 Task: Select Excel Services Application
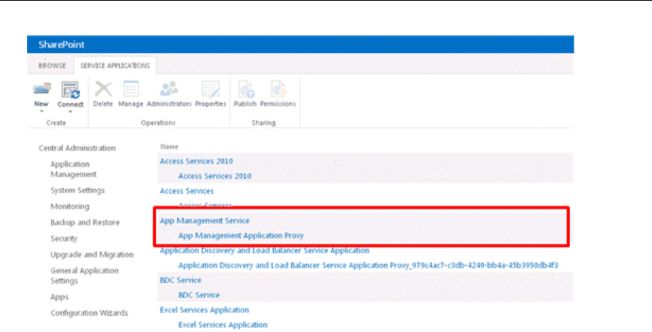[205, 310]
